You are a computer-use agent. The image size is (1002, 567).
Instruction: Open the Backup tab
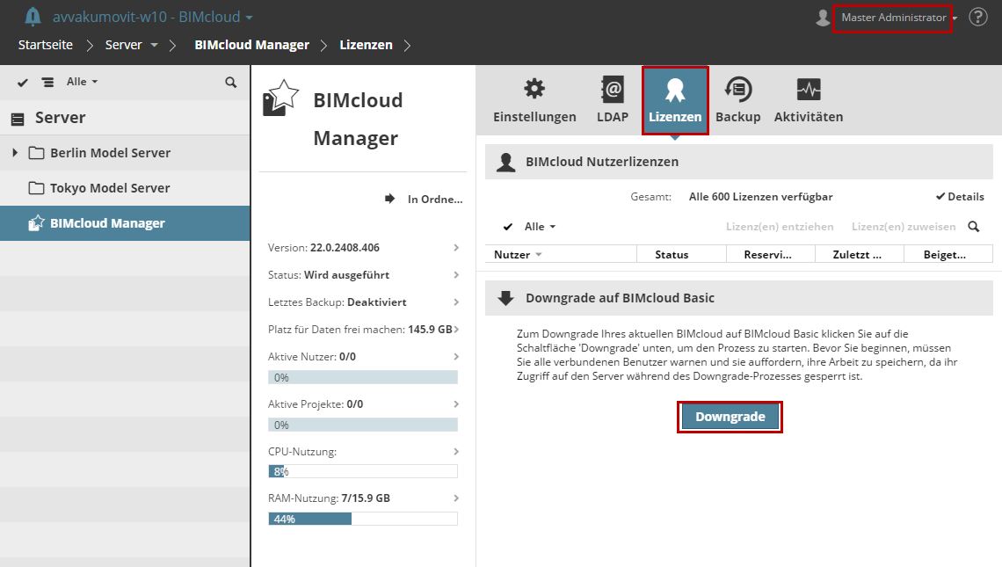(x=737, y=100)
